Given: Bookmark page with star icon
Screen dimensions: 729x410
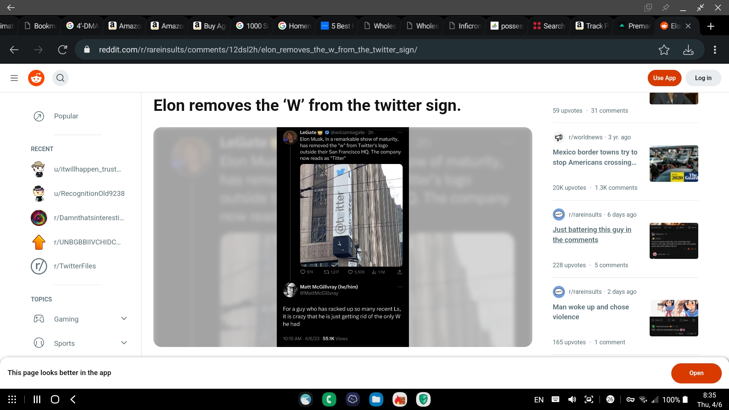Looking at the screenshot, I should tap(664, 50).
